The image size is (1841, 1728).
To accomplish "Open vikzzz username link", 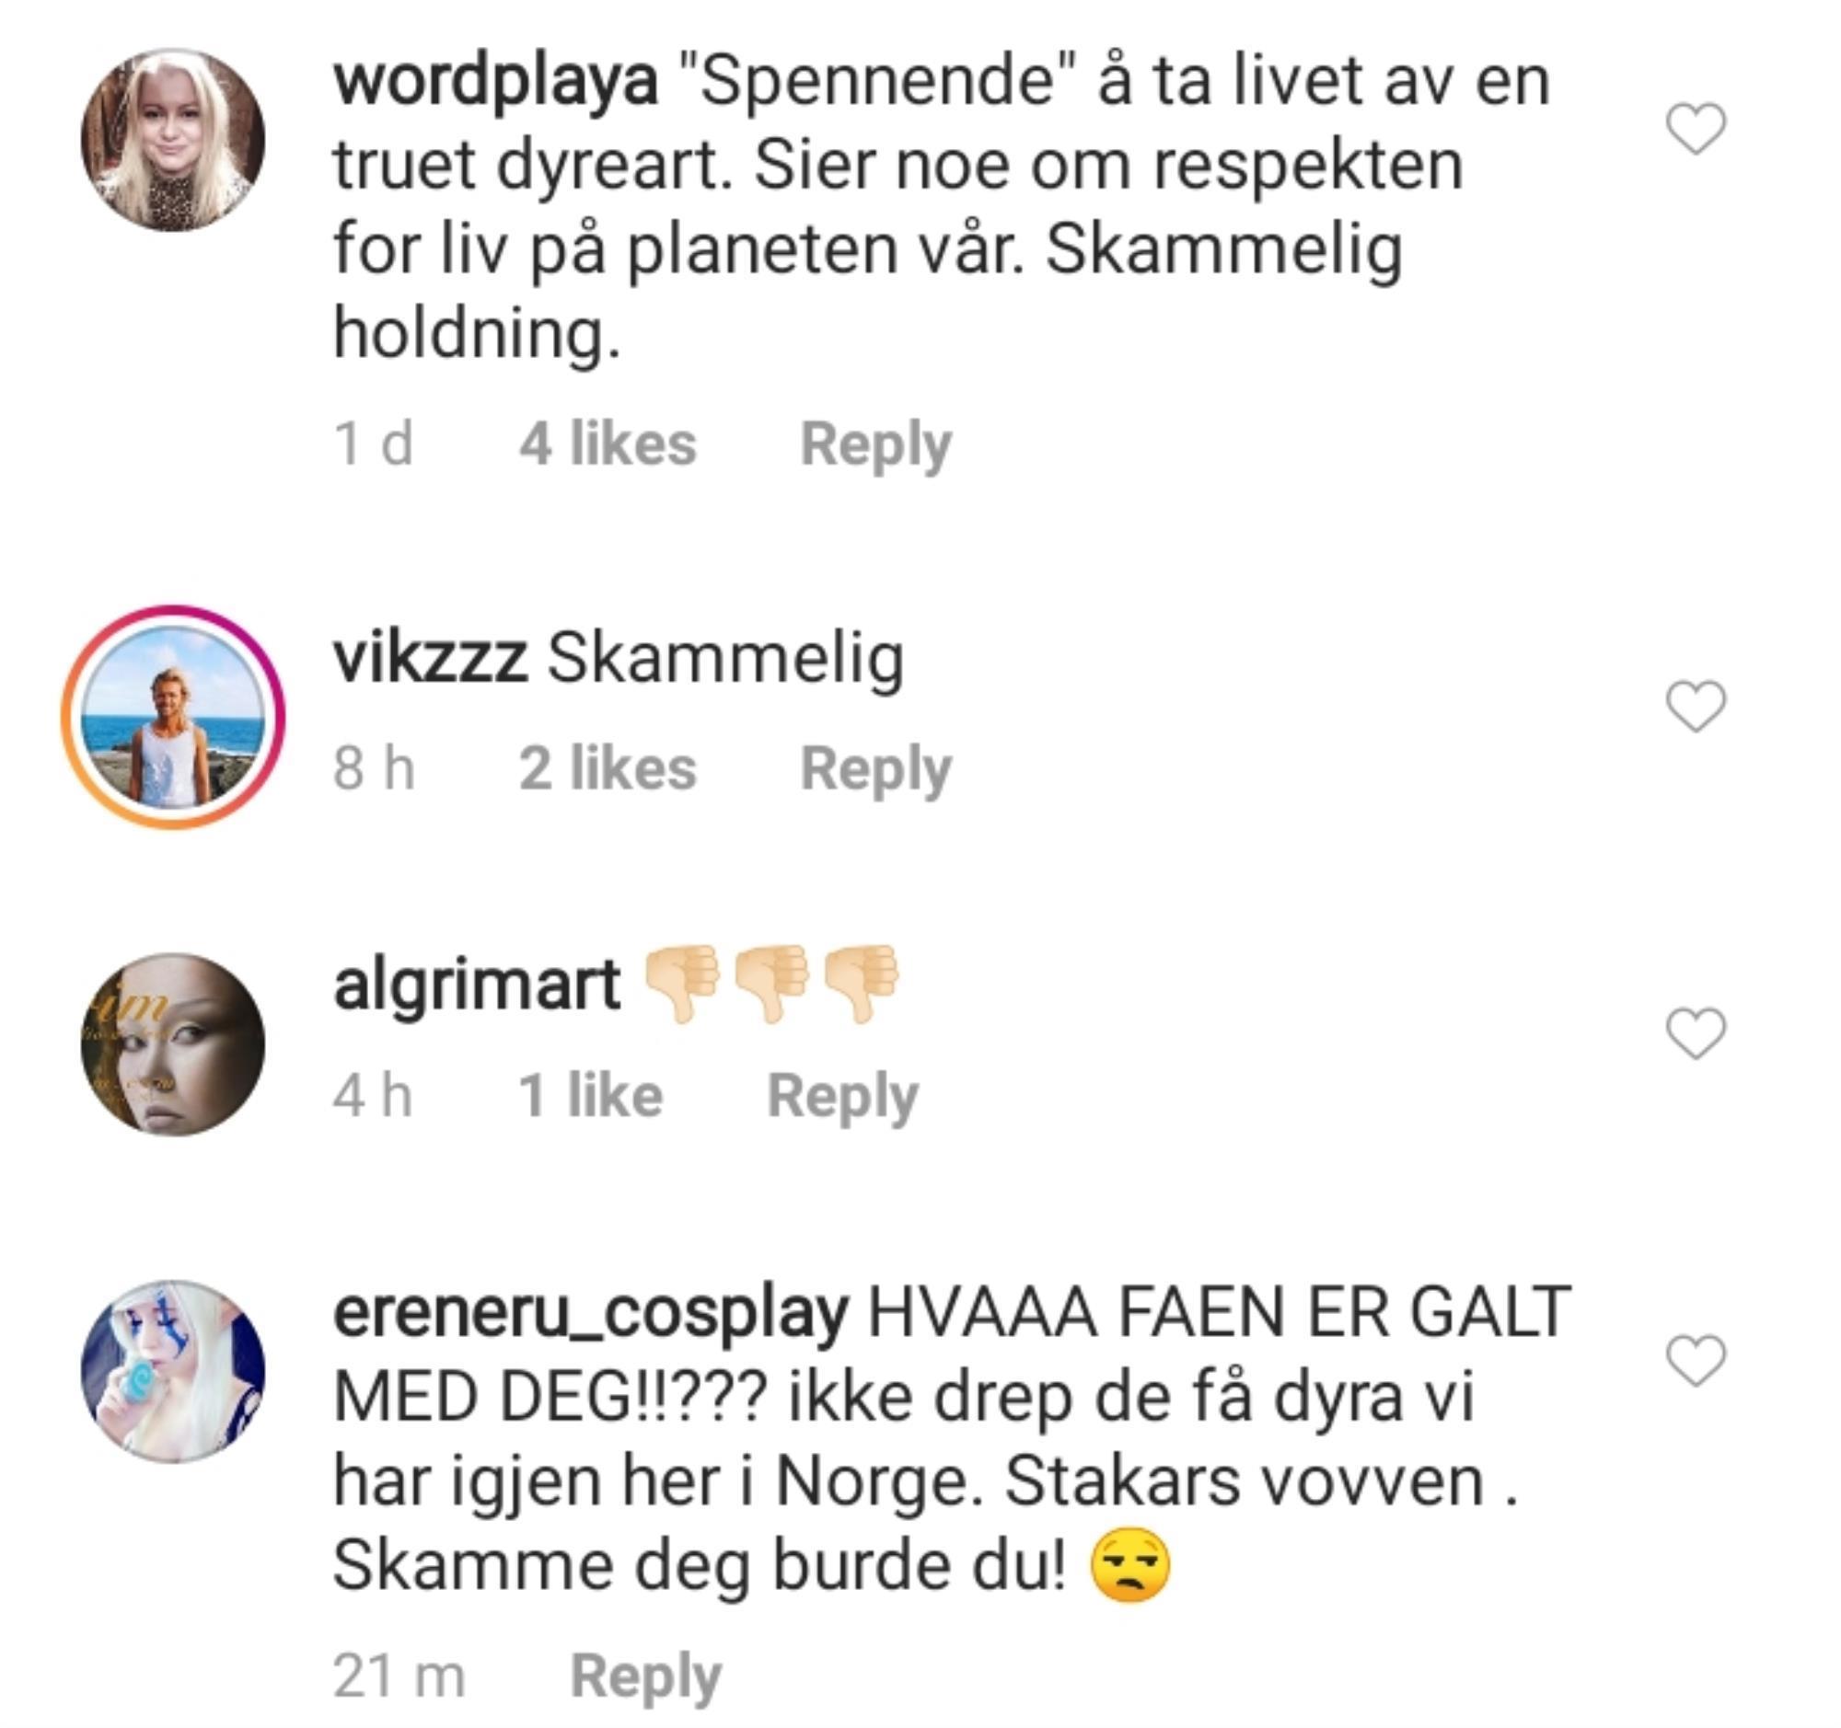I will (431, 658).
